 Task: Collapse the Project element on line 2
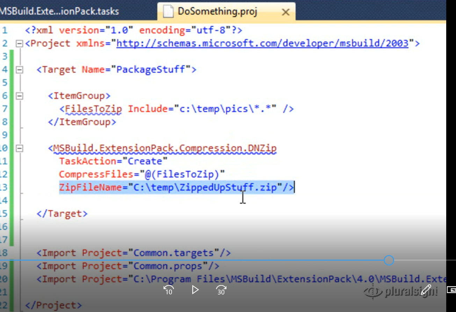pos(20,44)
